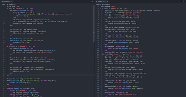Open the client folder breadcrumb
The image size is (186, 97).
click(x=3, y=4)
